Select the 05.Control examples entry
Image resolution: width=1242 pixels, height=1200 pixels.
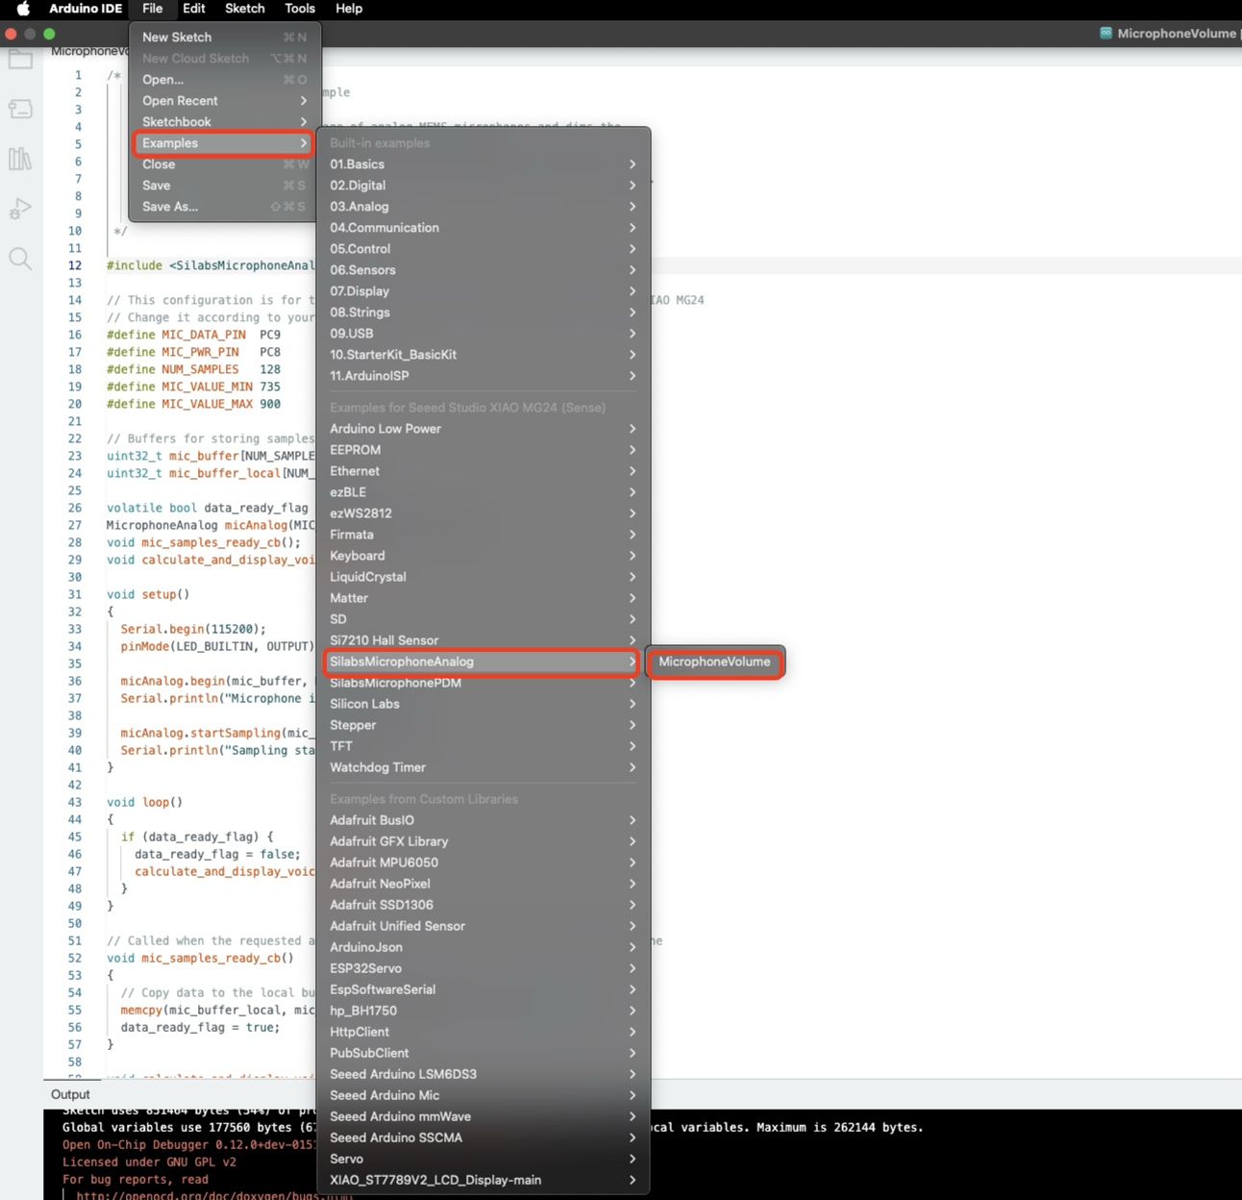(483, 249)
